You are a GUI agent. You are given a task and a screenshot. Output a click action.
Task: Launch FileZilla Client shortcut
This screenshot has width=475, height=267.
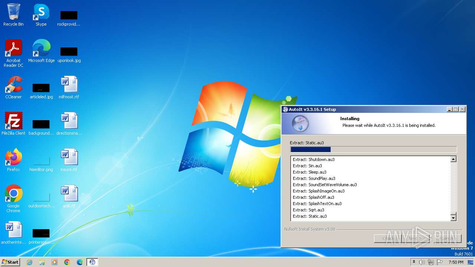[13, 124]
